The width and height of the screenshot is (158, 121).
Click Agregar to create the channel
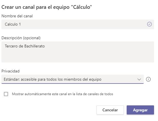[x=140, y=110]
